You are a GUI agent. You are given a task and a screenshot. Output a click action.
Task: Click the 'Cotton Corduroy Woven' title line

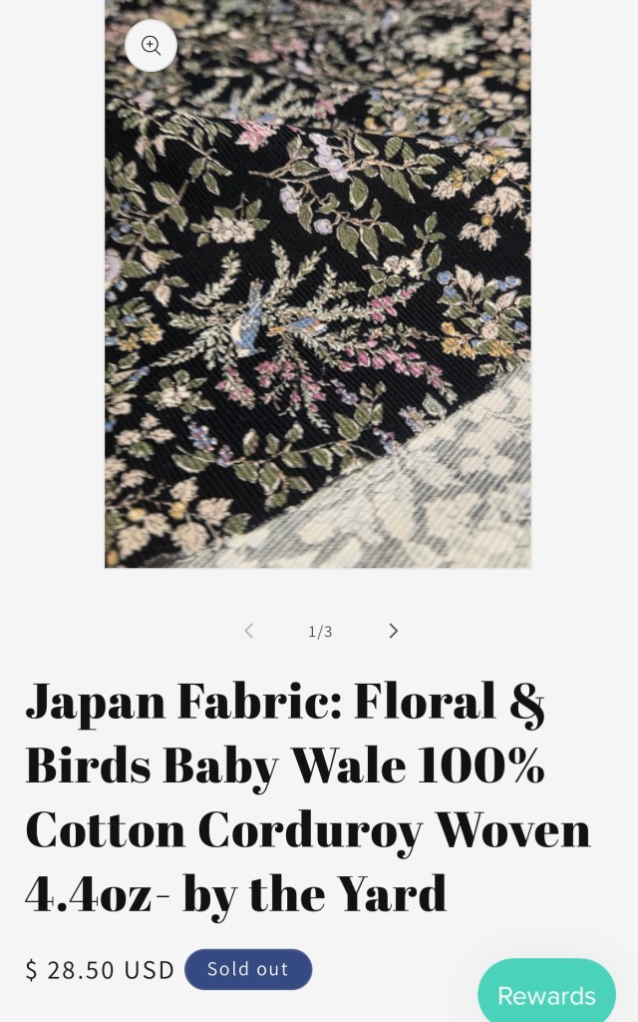pyautogui.click(x=307, y=829)
